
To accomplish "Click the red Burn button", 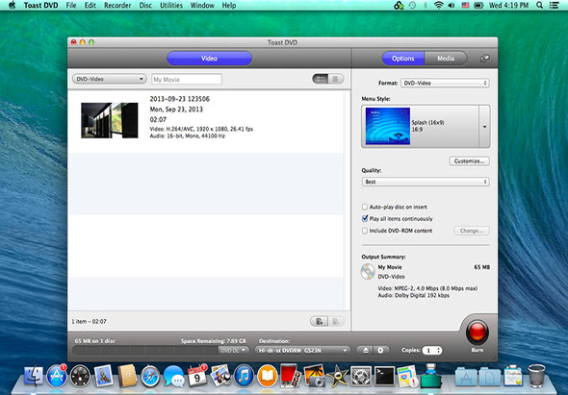I will tap(477, 333).
